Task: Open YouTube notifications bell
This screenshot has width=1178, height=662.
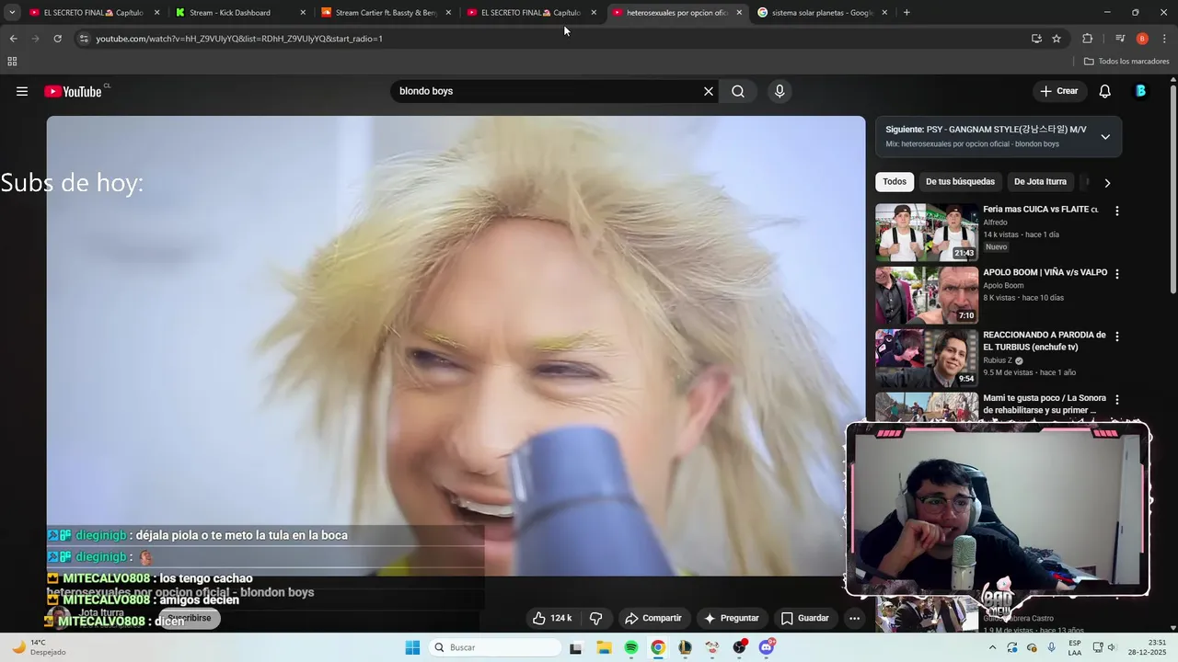Action: (x=1105, y=91)
